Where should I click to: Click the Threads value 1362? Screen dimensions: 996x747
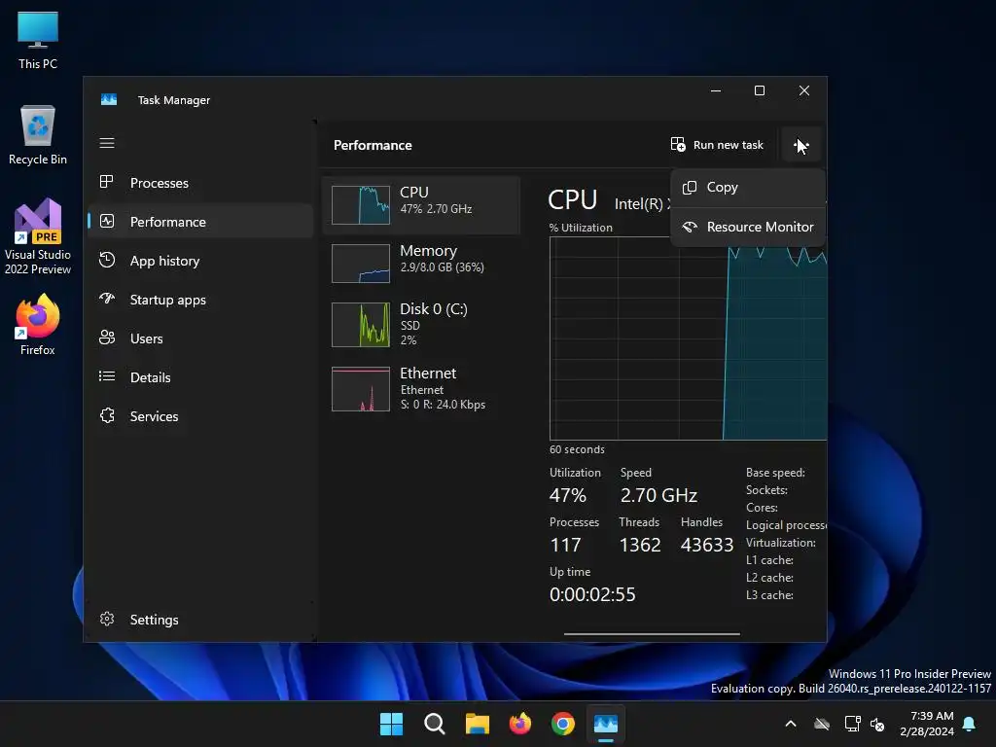tap(640, 545)
